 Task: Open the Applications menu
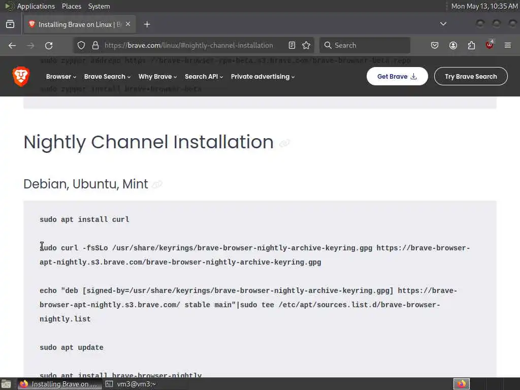[x=36, y=6]
